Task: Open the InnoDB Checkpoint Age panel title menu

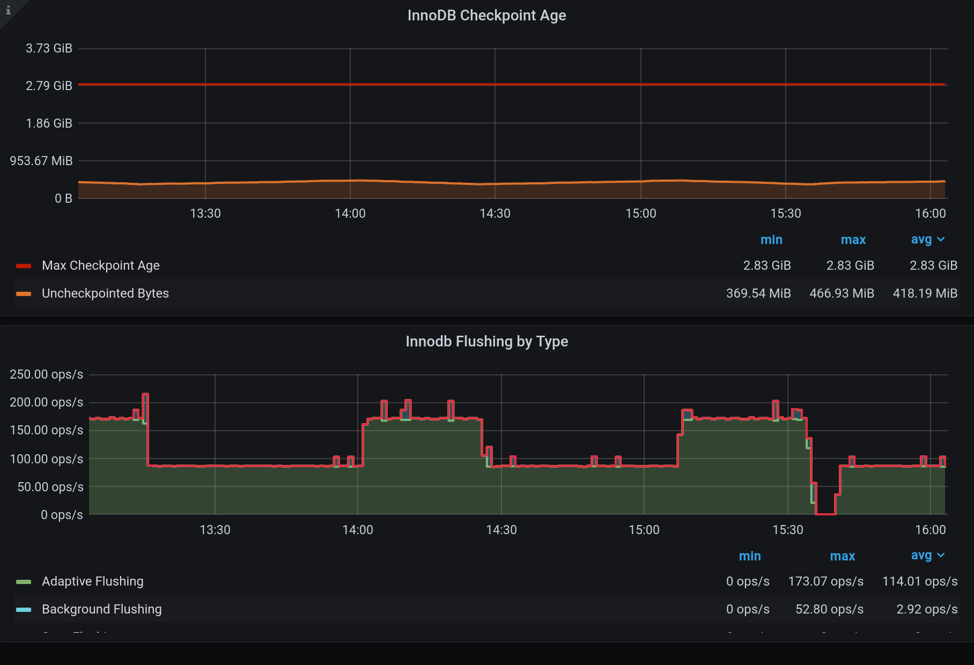Action: (x=486, y=16)
